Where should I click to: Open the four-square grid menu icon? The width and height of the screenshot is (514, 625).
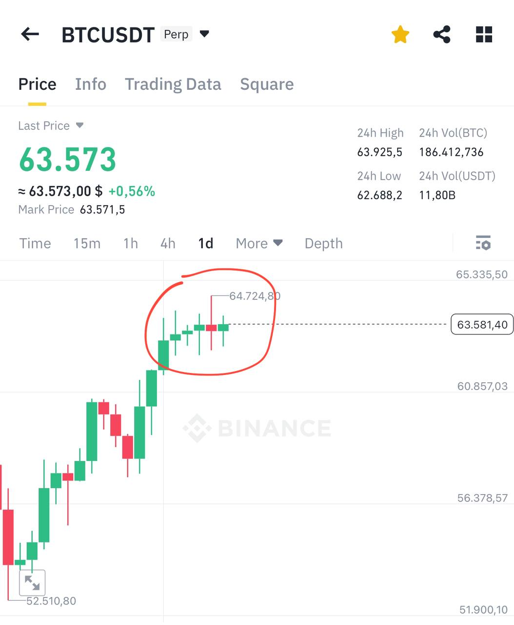[484, 35]
